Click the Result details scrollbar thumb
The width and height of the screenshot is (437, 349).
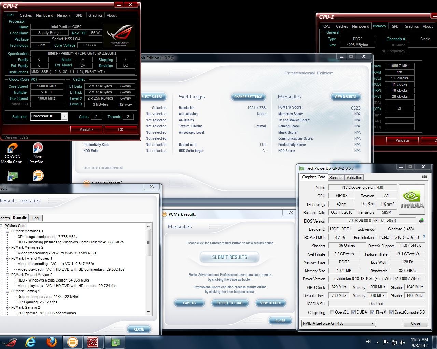click(149, 243)
